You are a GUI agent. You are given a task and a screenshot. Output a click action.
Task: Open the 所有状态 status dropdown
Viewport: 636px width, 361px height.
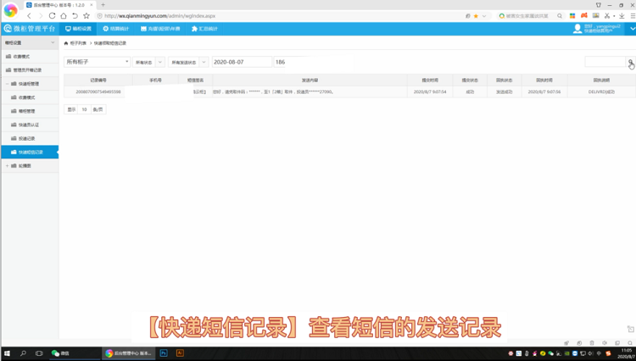point(148,62)
